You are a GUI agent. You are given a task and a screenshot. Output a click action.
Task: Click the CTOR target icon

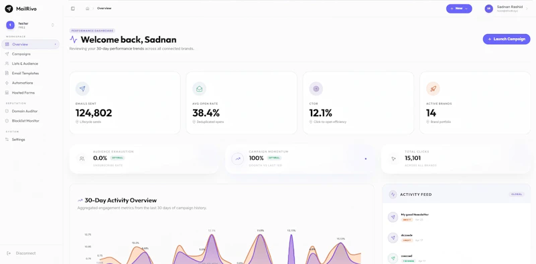316,89
